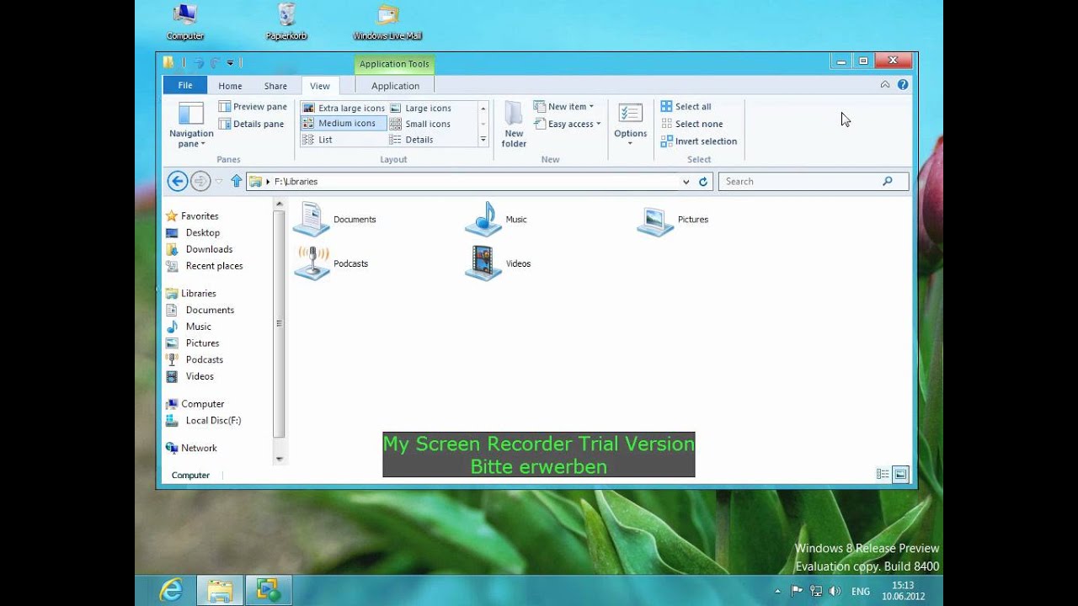Image resolution: width=1078 pixels, height=606 pixels.
Task: Open the address bar history dropdown
Action: point(686,181)
